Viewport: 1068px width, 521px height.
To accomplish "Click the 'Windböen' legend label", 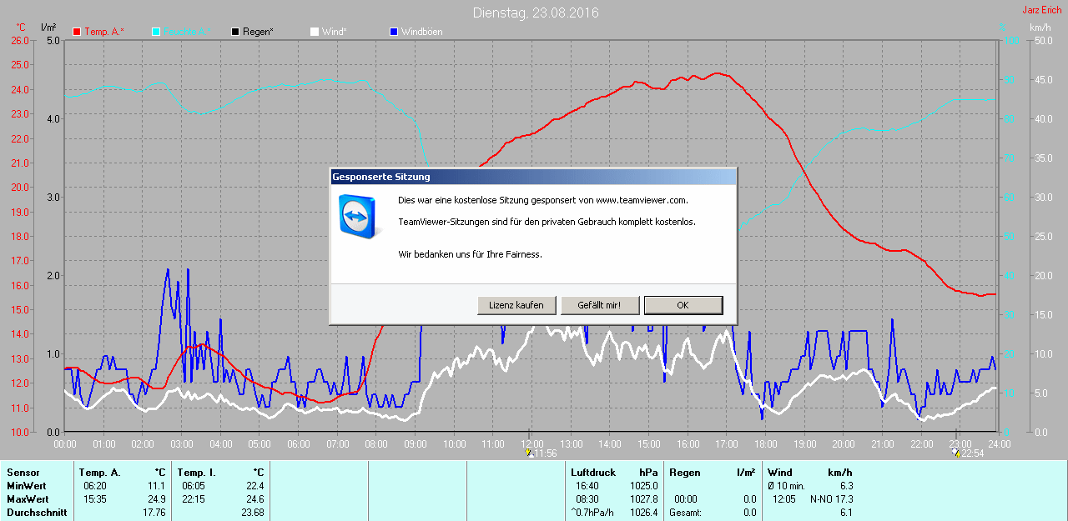I will (422, 32).
